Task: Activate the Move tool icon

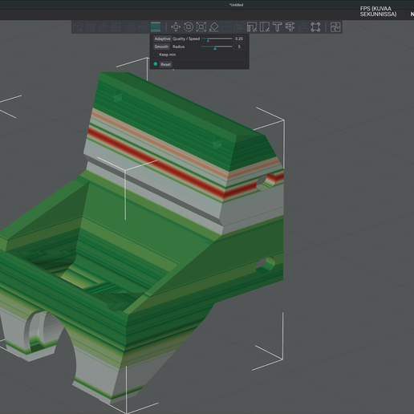Action: (176, 26)
